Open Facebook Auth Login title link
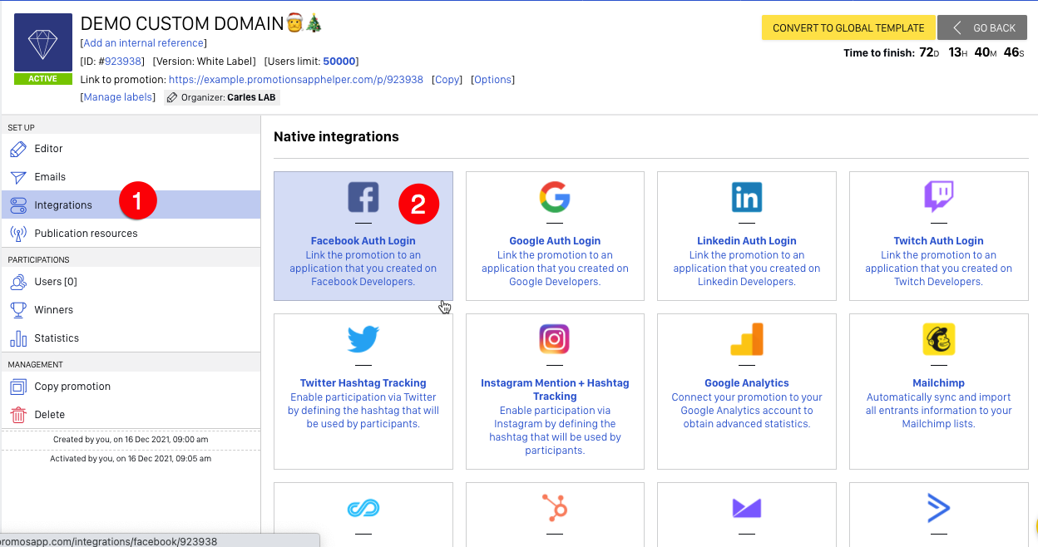 tap(363, 241)
